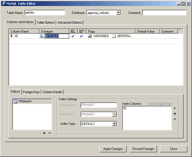This screenshot has width=192, height=157.
Task: Toggle the AUTO INC checkmark for ID
Action: (x=81, y=36)
